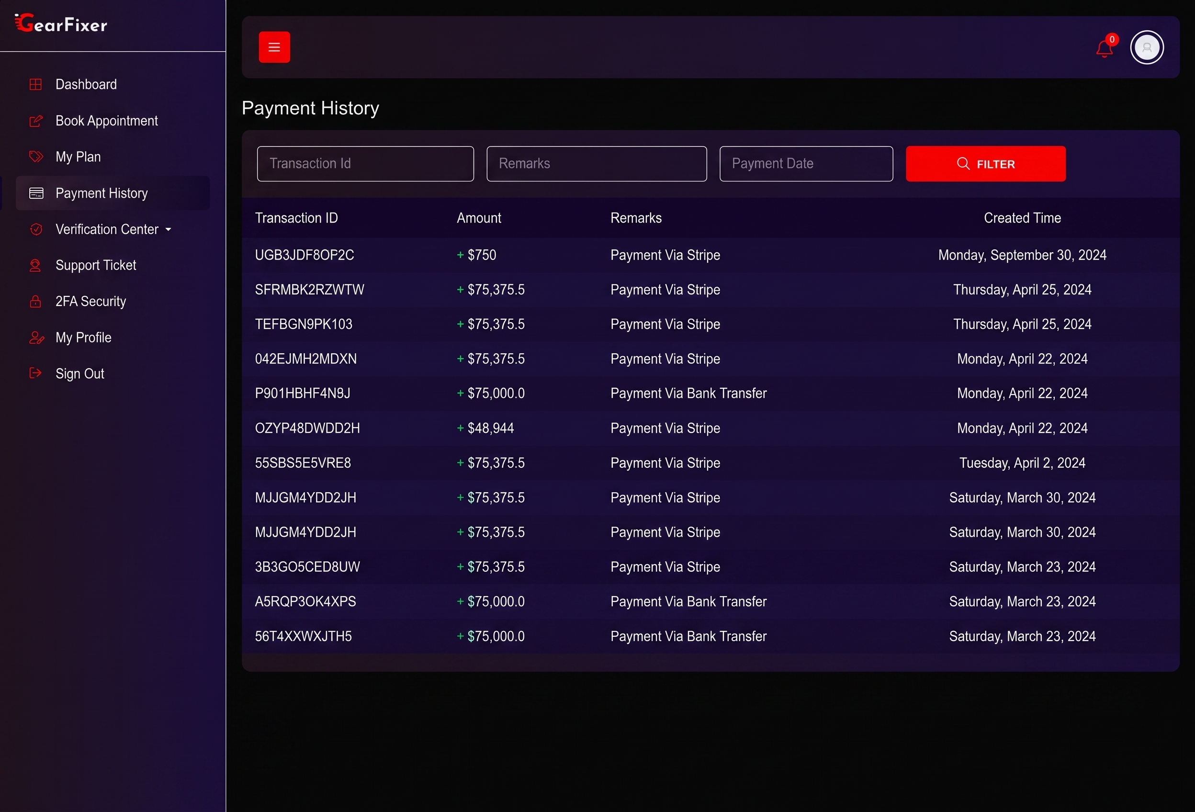This screenshot has height=812, width=1195.
Task: Click the Amount column header
Action: (x=479, y=218)
